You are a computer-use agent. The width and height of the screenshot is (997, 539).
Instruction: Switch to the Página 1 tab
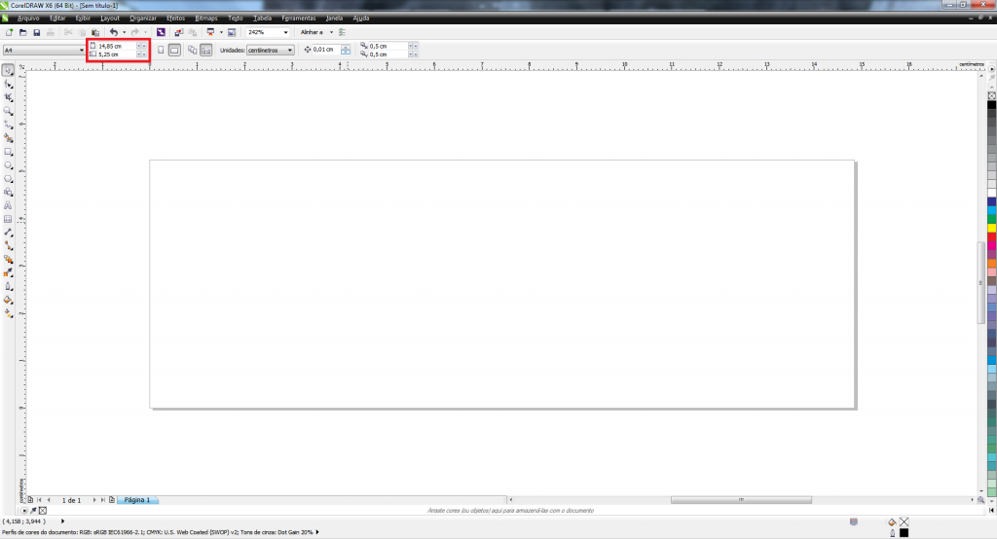pyautogui.click(x=134, y=499)
